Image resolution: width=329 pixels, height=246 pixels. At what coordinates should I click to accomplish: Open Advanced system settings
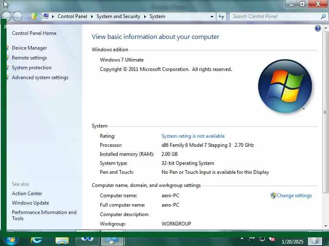(40, 77)
